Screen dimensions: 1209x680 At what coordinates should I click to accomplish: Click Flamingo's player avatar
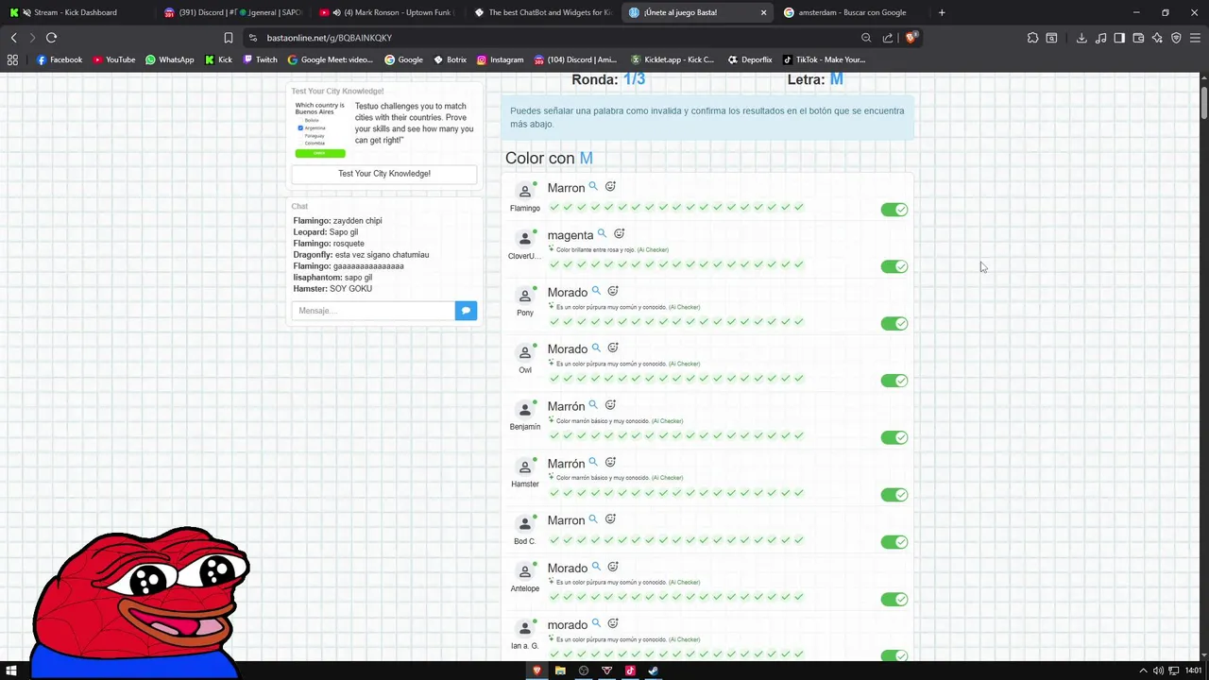pyautogui.click(x=525, y=192)
